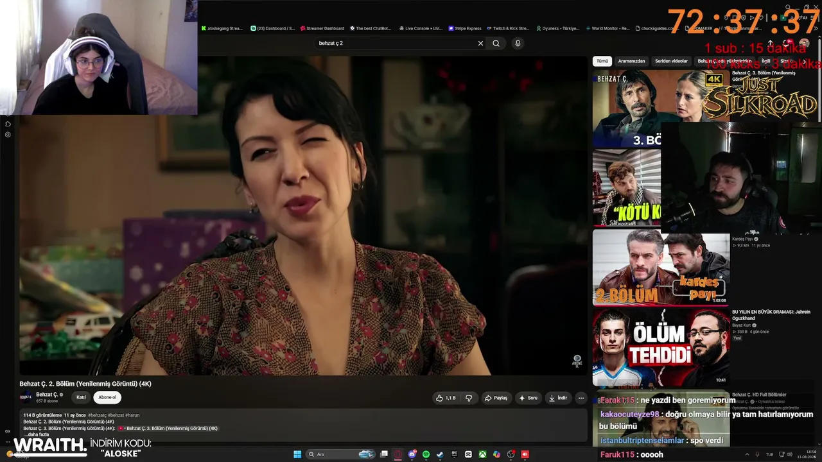Open the Copilot icon on the taskbar
Viewport: 822px width, 462px height.
coord(496,454)
